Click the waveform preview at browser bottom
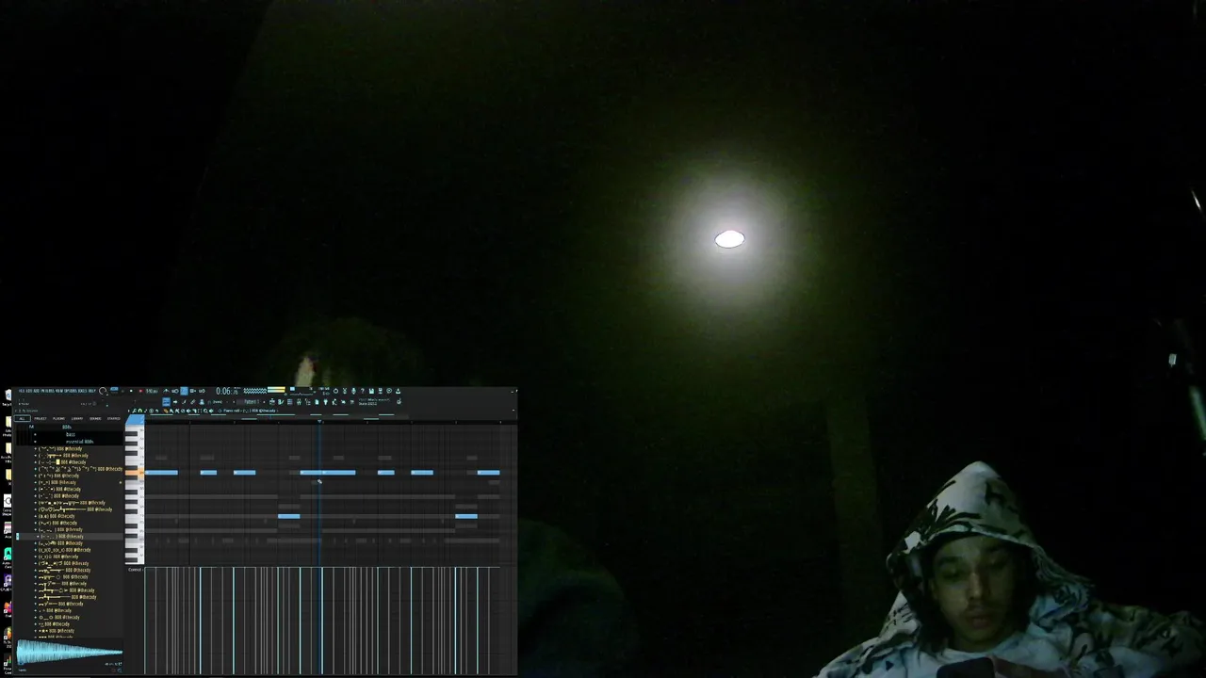This screenshot has width=1206, height=678. (69, 650)
